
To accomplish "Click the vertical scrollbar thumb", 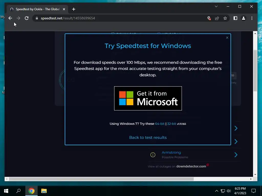I will (x=255, y=70).
